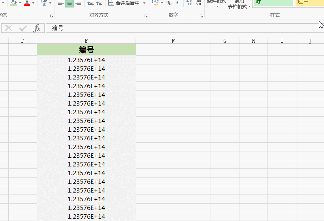The width and height of the screenshot is (324, 221).
Task: Apply the yellow 适中 cell style
Action: (309, 2)
